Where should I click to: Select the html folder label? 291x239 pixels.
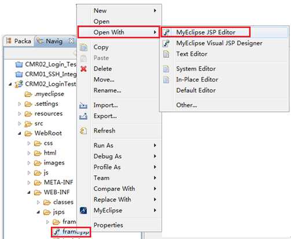pos(50,153)
